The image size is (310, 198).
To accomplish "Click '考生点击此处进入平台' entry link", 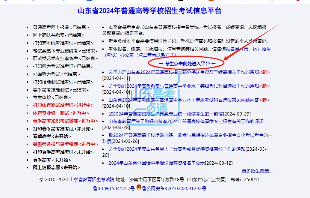I will click(x=187, y=63).
